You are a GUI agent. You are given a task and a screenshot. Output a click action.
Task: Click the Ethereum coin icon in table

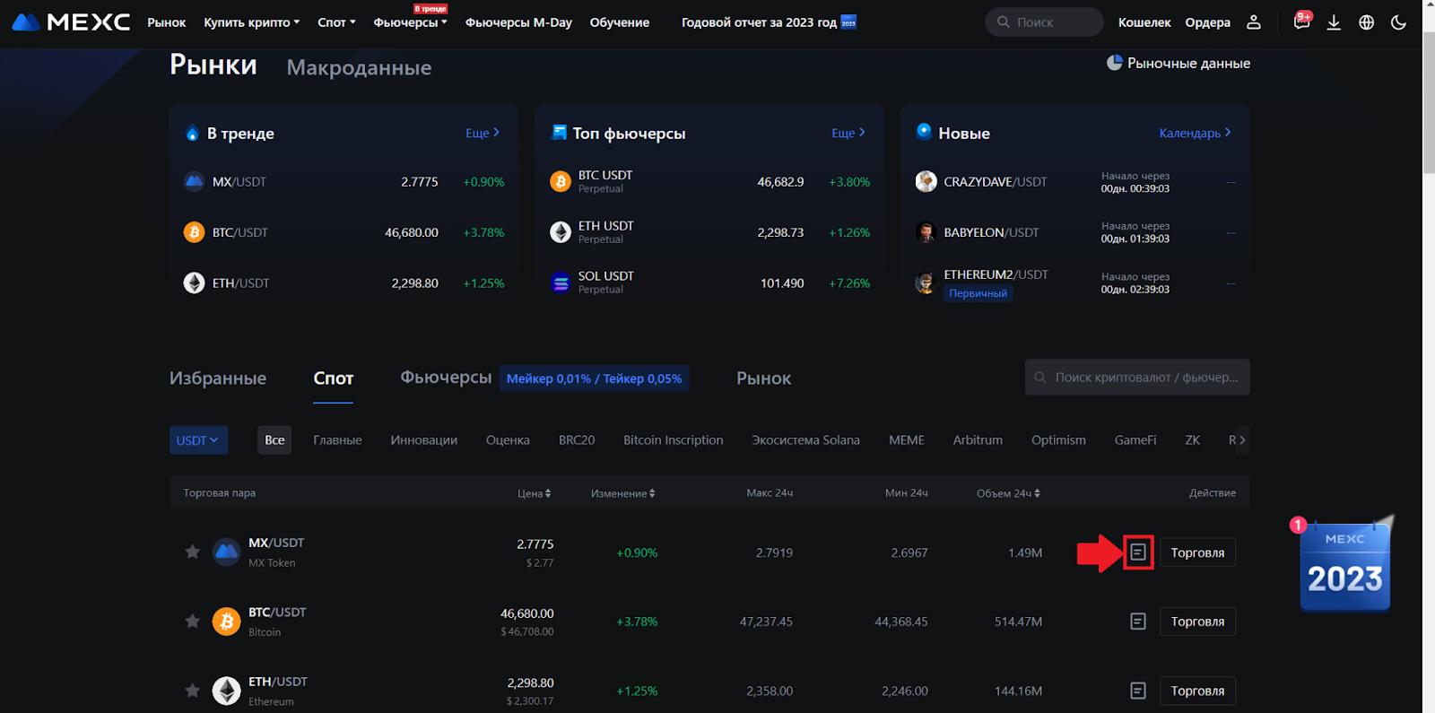click(226, 691)
